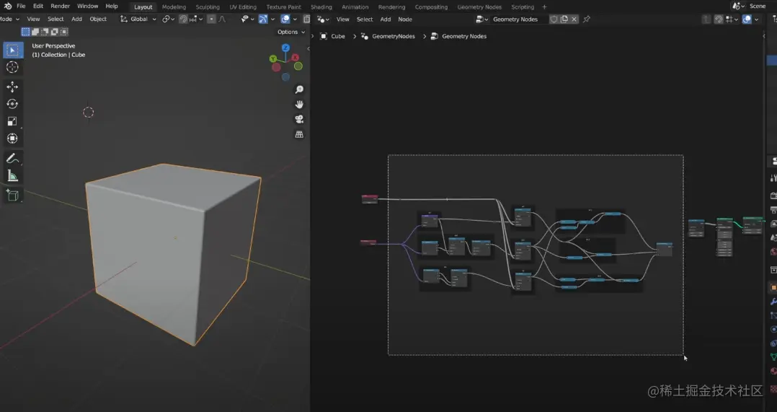The height and width of the screenshot is (412, 777).
Task: Open node editor overlay options arrow
Action: (756, 19)
